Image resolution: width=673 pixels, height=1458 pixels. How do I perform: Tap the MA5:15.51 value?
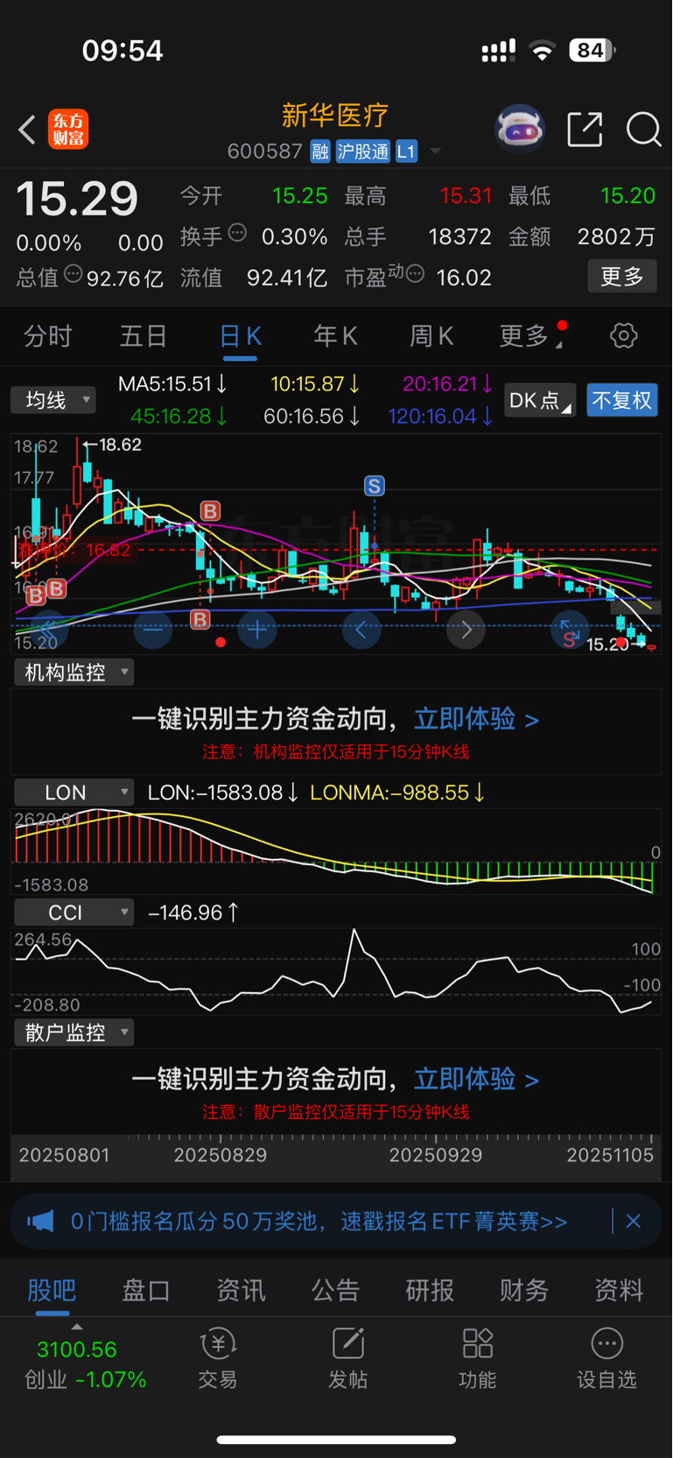[x=172, y=384]
